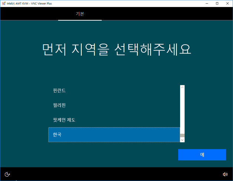Choose 핀란드 from the region list
233x181 pixels.
[x=114, y=90]
